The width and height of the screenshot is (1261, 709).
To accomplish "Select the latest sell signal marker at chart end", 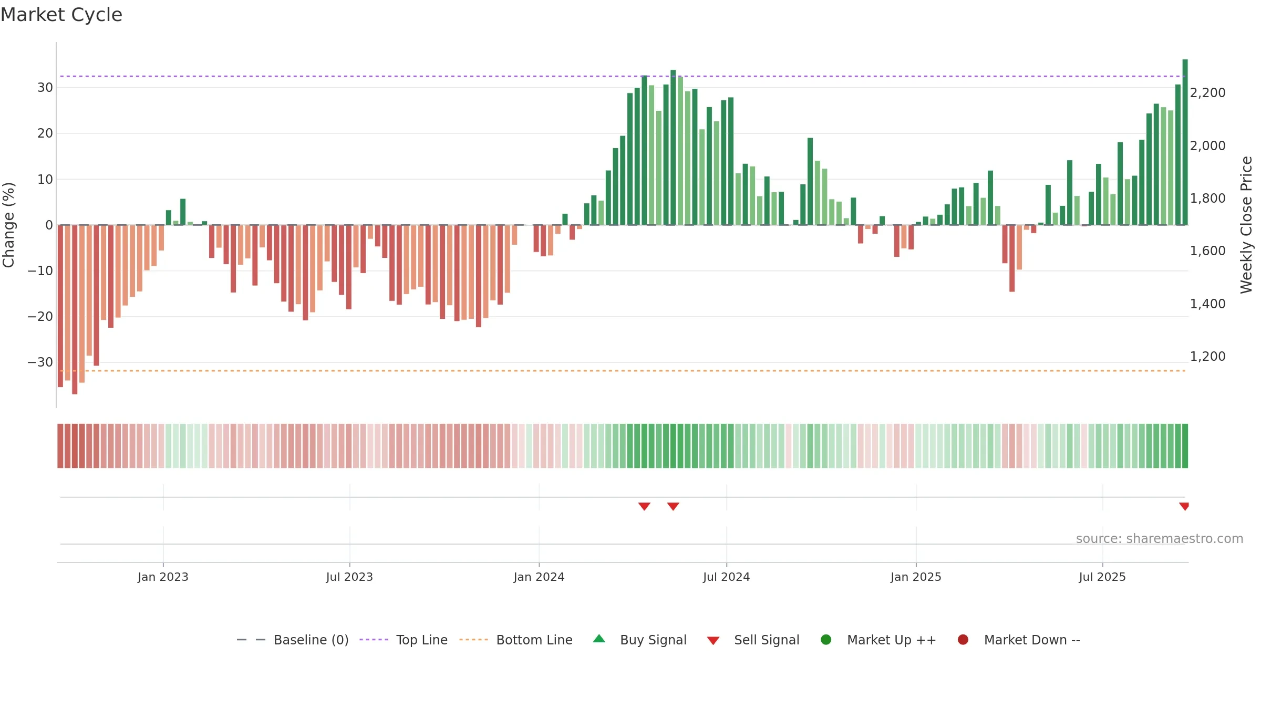I will coord(1184,506).
